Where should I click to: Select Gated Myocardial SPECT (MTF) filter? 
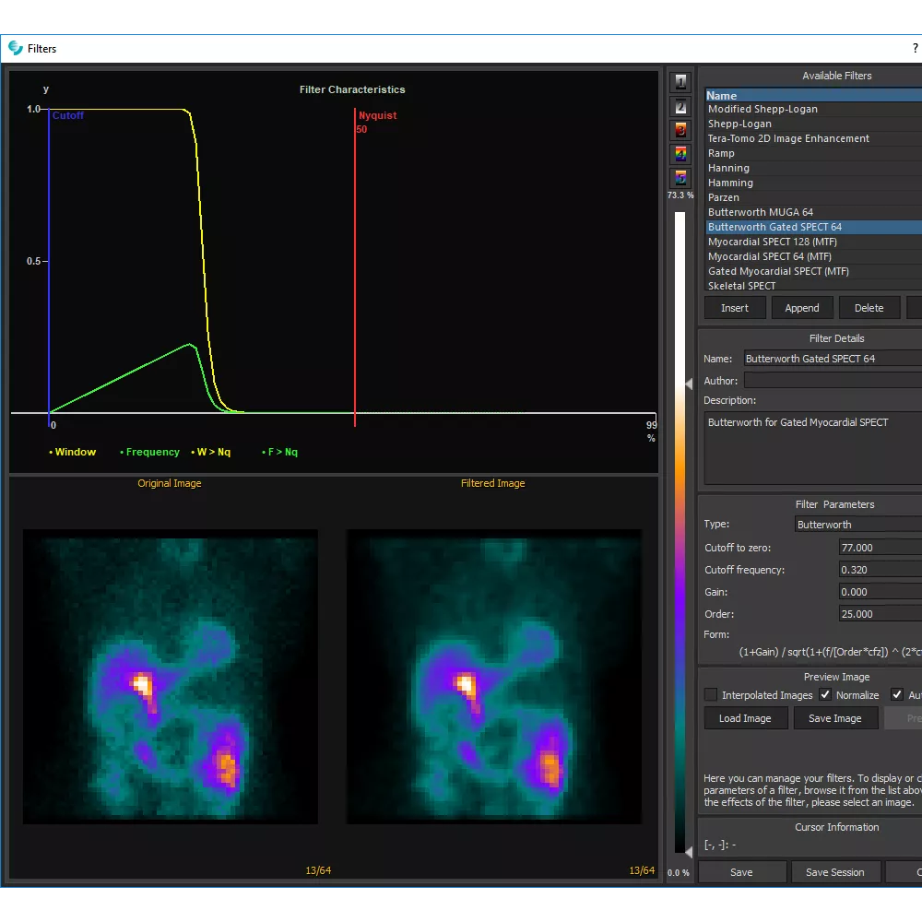click(813, 271)
